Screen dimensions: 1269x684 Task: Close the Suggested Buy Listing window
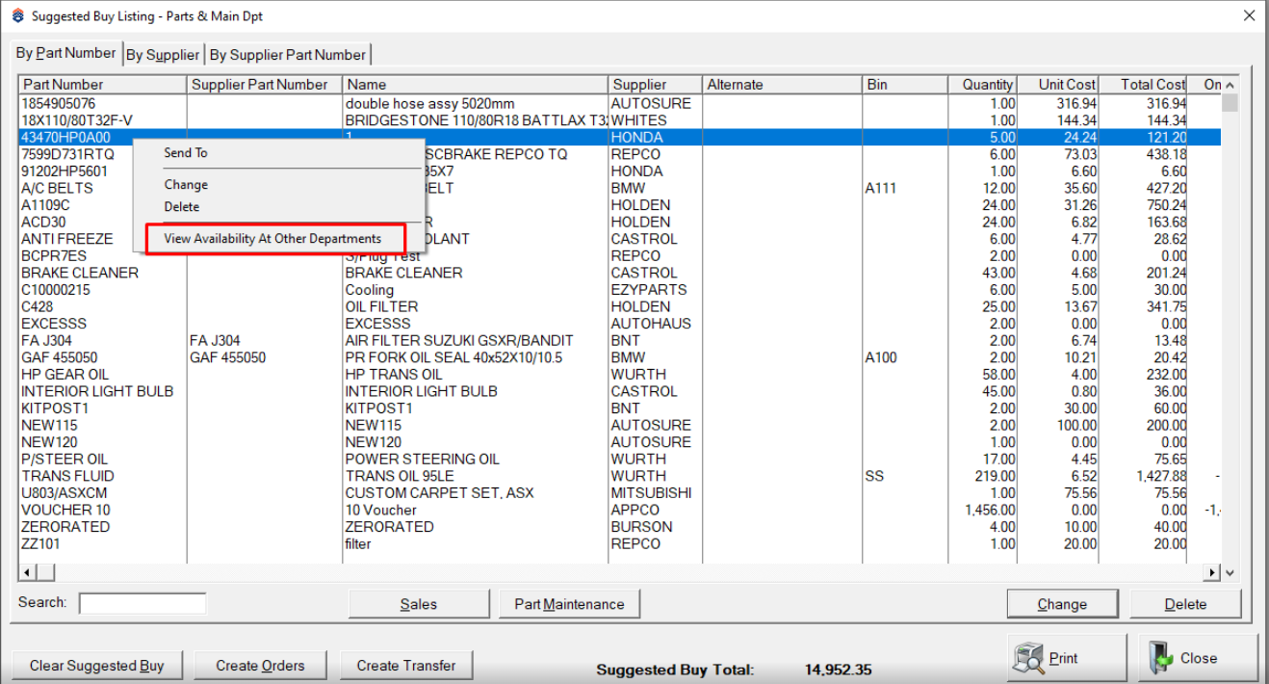click(x=1249, y=15)
